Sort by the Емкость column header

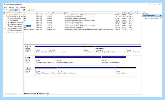[118, 13]
